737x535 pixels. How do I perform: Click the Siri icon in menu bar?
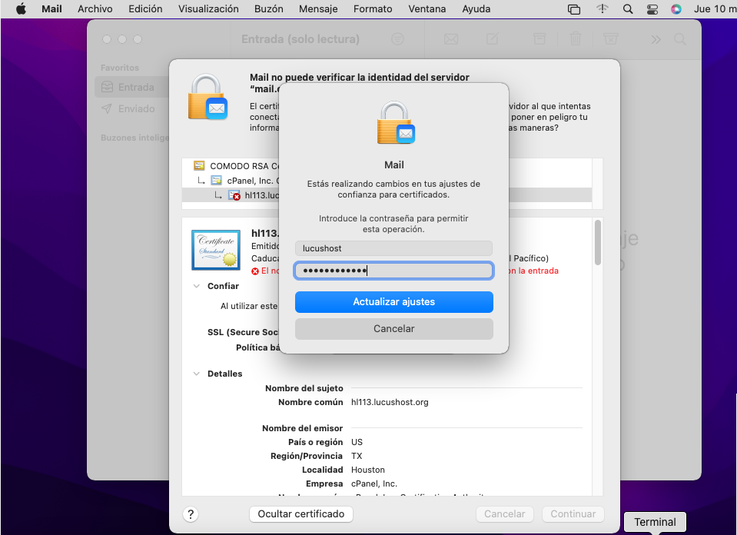coord(676,9)
